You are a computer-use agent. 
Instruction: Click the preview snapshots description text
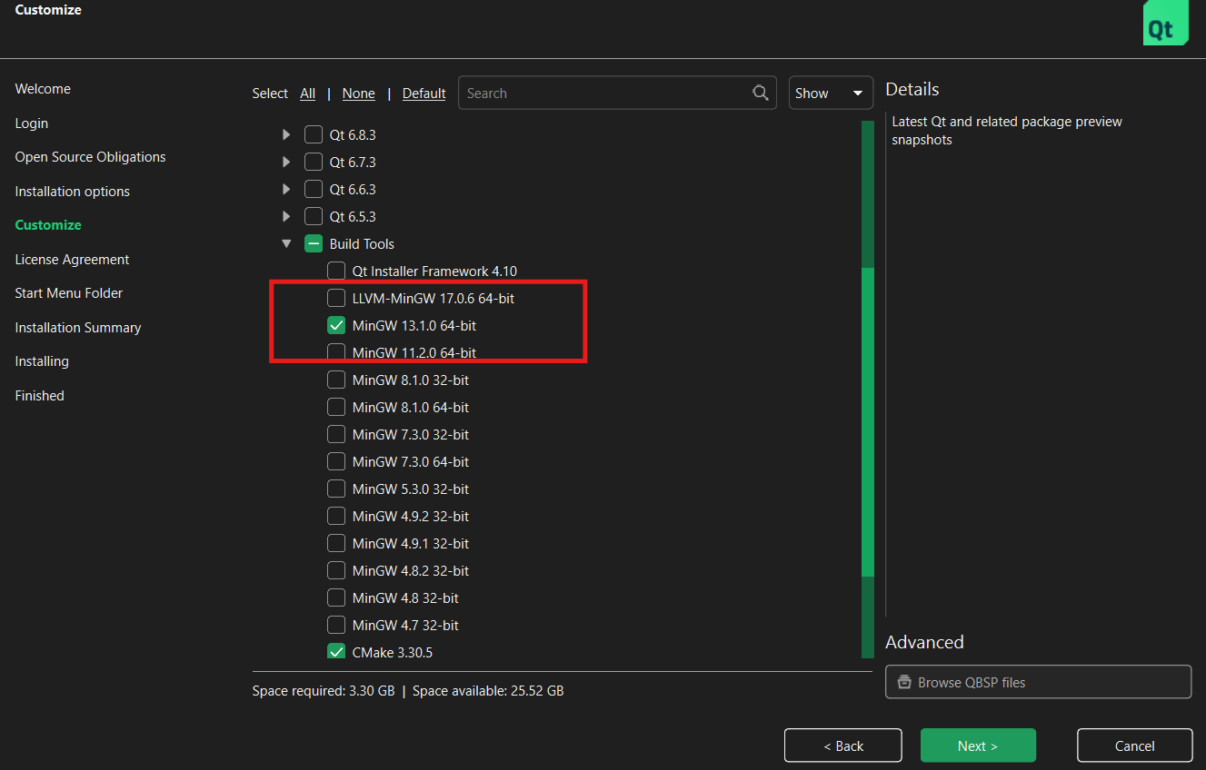tap(1007, 131)
